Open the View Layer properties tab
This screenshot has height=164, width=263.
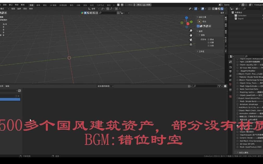coord(230,76)
